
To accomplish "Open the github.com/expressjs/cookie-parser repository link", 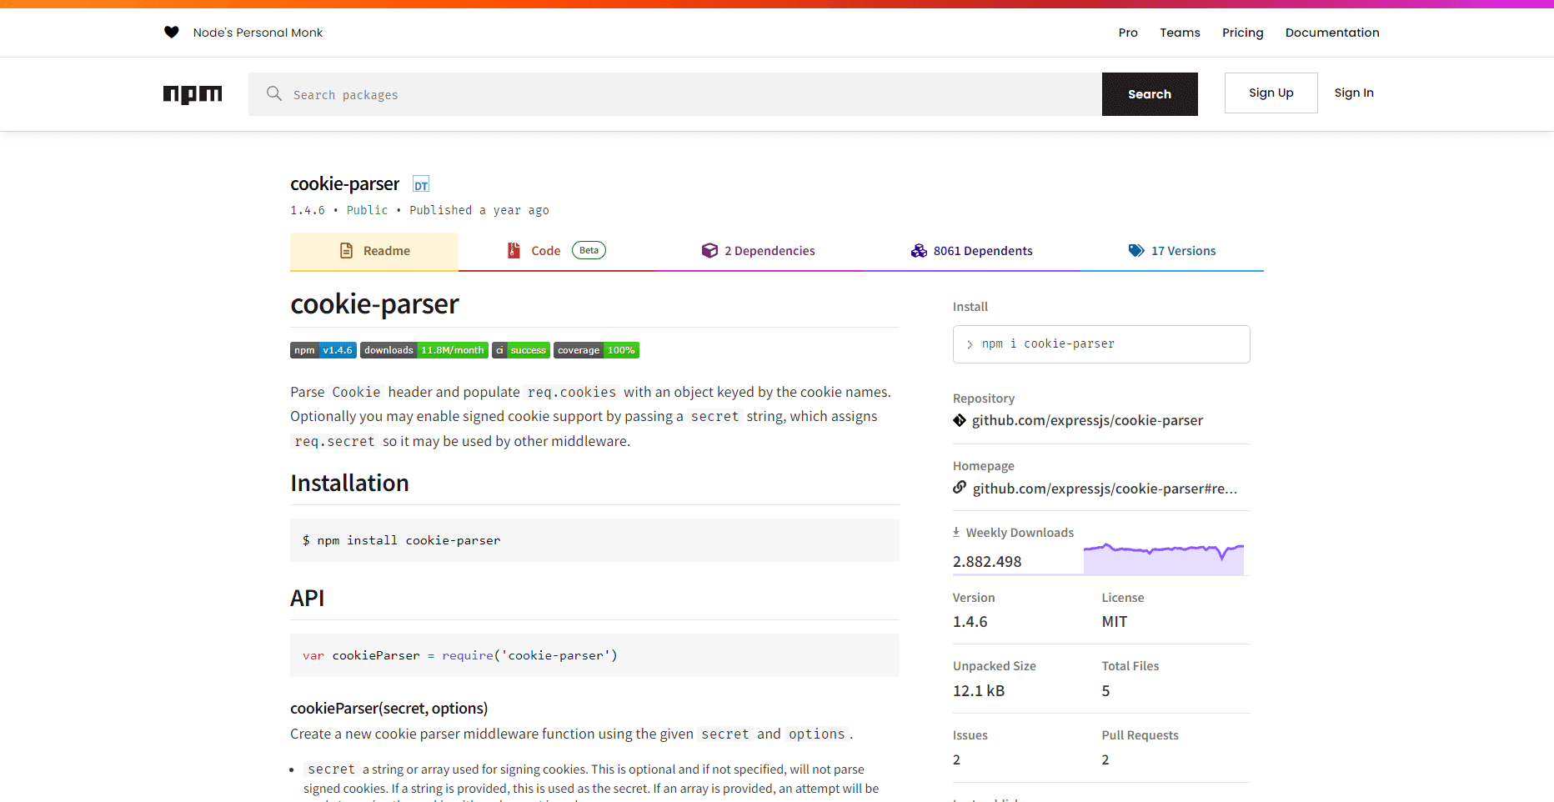I will point(1087,420).
